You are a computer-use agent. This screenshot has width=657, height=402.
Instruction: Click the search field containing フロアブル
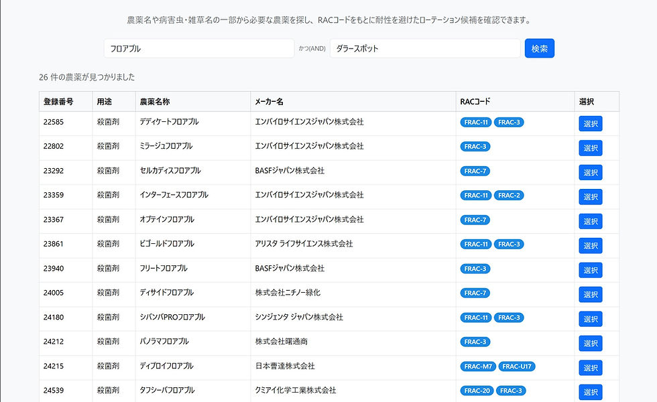[198, 48]
